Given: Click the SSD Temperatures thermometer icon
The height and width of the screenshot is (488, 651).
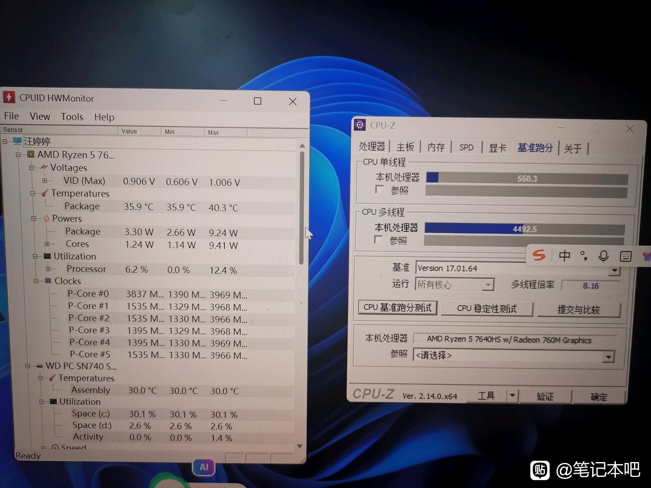Looking at the screenshot, I should 52,378.
